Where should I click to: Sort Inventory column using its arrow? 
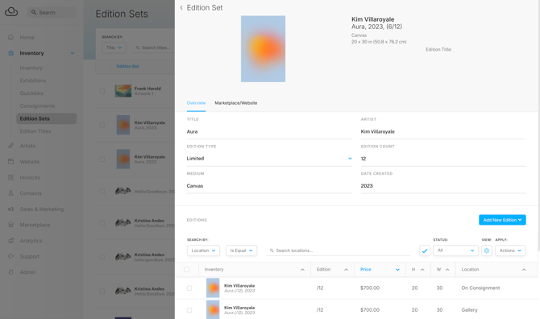tap(302, 269)
